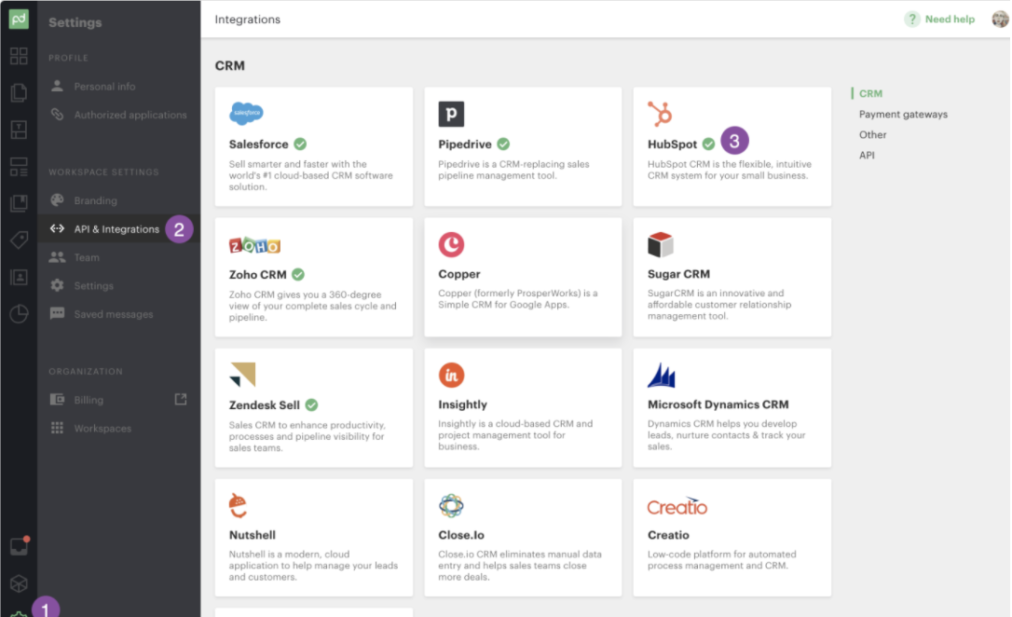Open the Microsoft Dynamics CRM title

718,404
